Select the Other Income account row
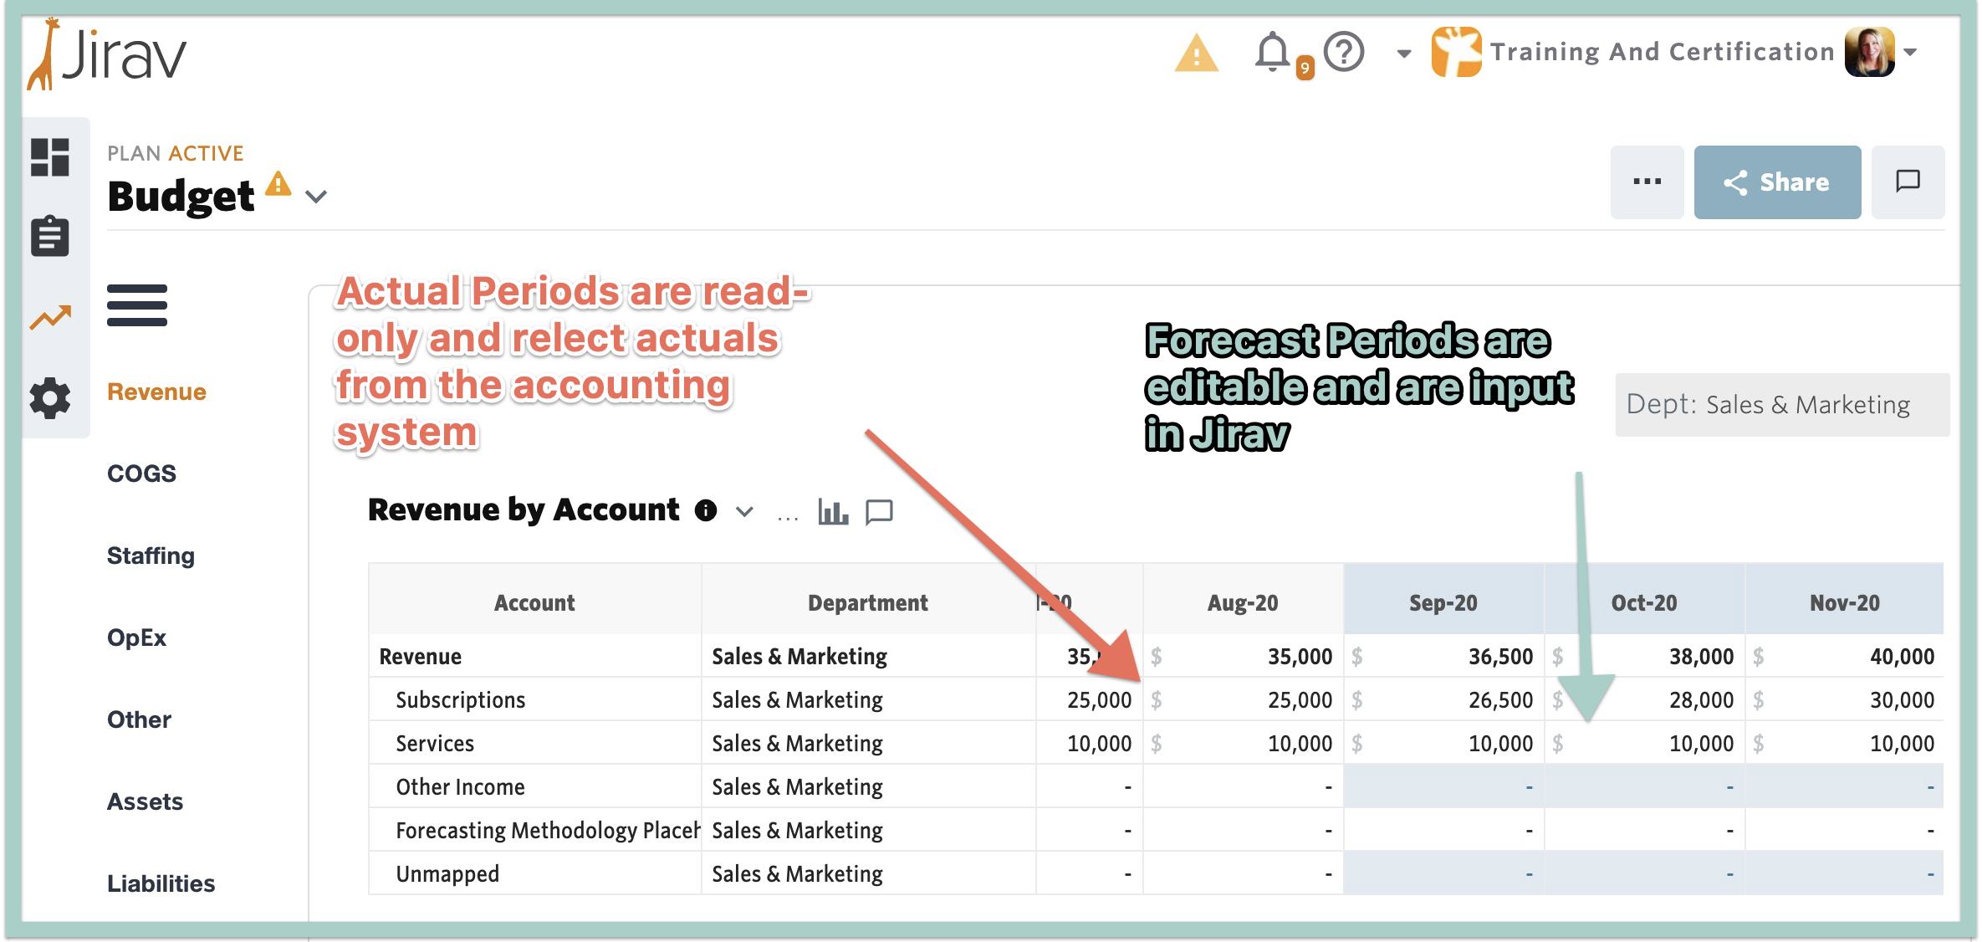Viewport: 1982px width, 942px height. point(460,787)
